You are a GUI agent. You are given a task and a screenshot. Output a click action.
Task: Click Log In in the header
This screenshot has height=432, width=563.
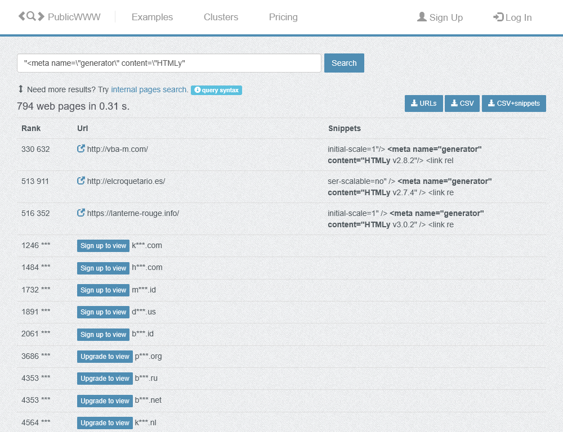pyautogui.click(x=512, y=17)
